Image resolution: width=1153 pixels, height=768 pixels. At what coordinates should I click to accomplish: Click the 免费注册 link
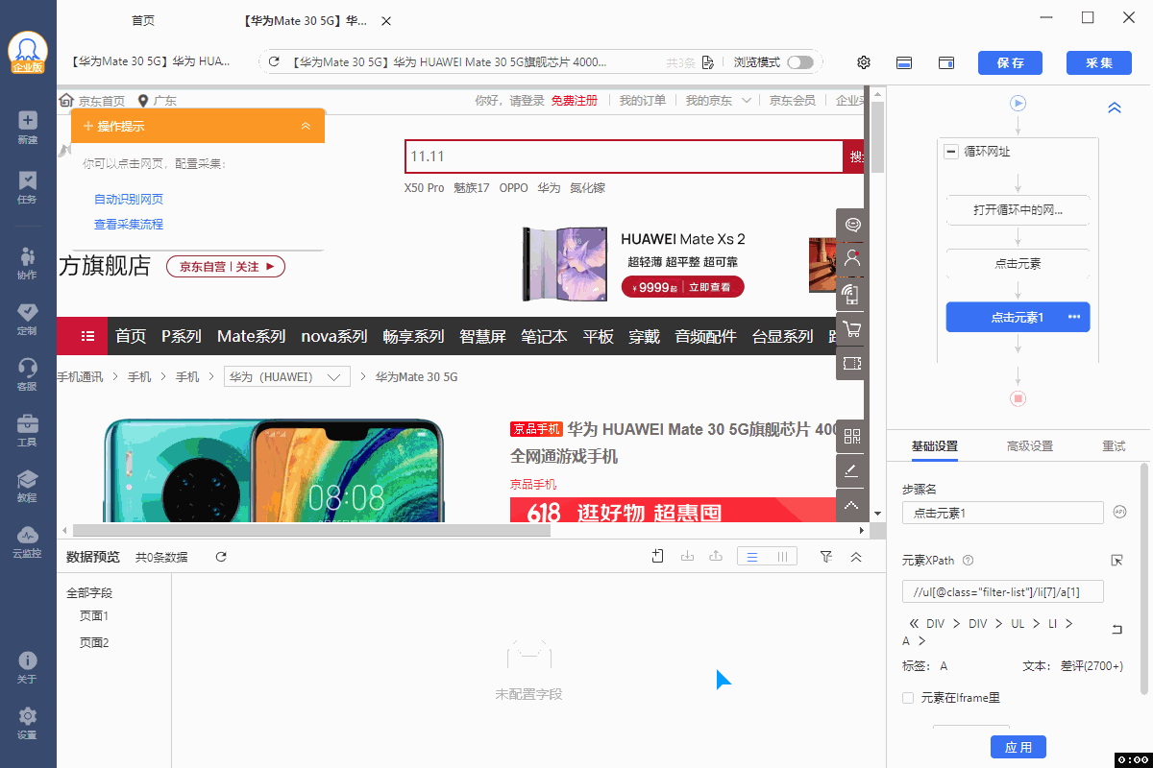coord(574,100)
